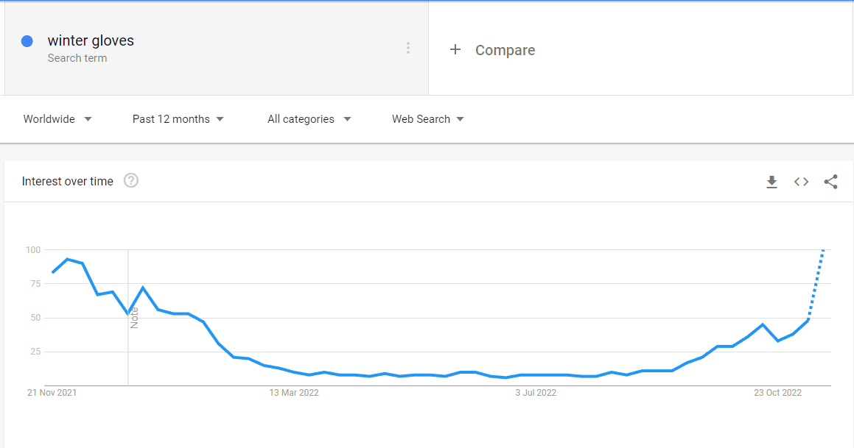Image resolution: width=854 pixels, height=448 pixels.
Task: Click the chart peak near 21 Nov 2021
Action: click(x=67, y=260)
